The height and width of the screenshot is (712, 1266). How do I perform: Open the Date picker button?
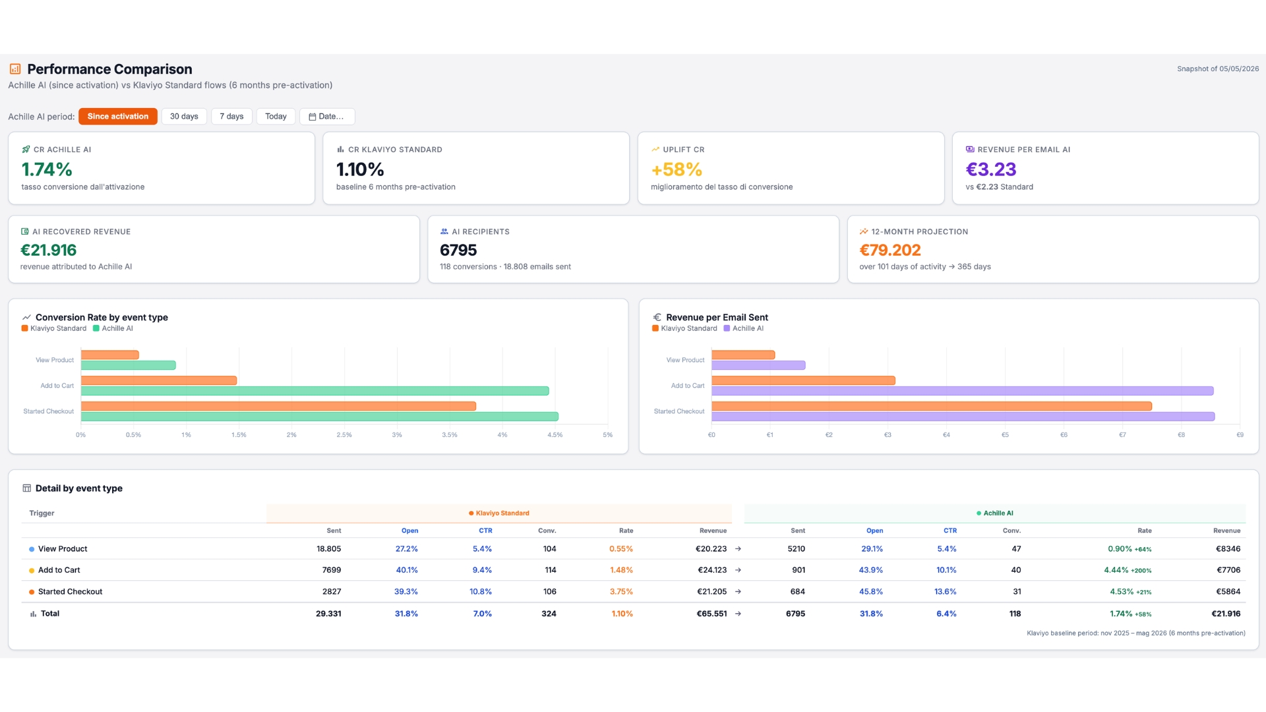tap(327, 117)
